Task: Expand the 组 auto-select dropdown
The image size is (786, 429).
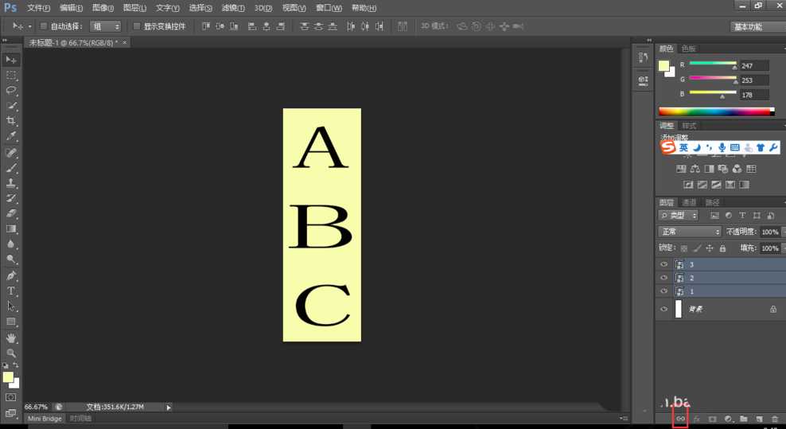Action: (106, 26)
